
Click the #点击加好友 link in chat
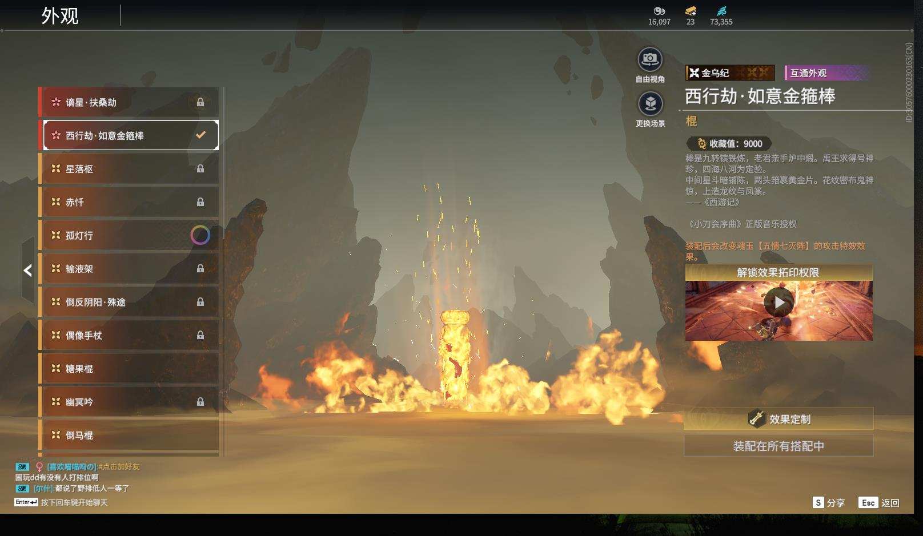(x=119, y=467)
